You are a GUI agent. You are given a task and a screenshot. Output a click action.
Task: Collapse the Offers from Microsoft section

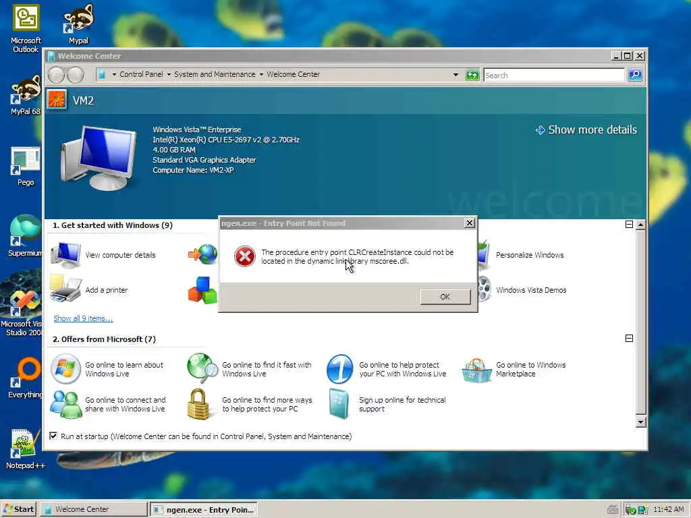coord(630,339)
